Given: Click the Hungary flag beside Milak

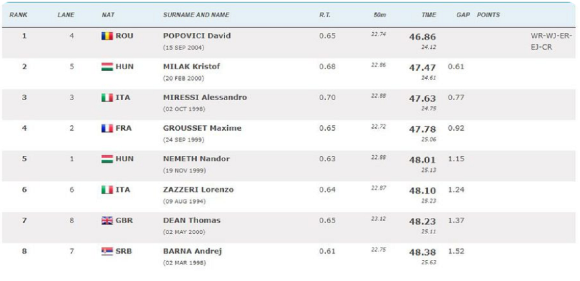Looking at the screenshot, I should coord(107,67).
